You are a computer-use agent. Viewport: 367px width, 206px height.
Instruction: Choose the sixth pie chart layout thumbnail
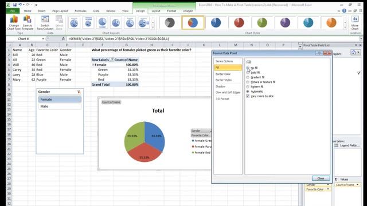click(x=144, y=23)
